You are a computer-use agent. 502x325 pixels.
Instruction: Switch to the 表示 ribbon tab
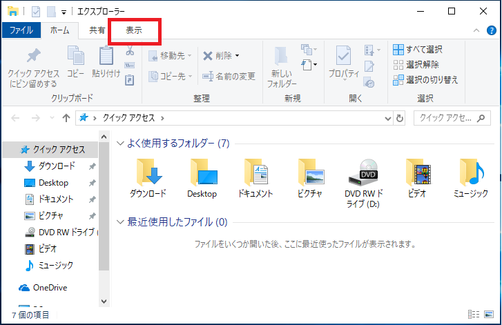(x=134, y=30)
